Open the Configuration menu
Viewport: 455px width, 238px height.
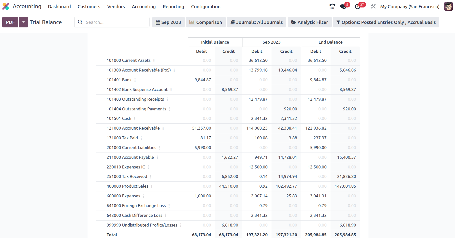(205, 6)
